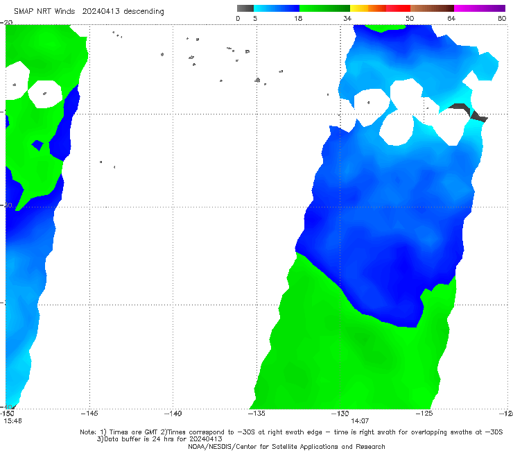Click the dark gray wind patch in the right swath

[x=469, y=112]
